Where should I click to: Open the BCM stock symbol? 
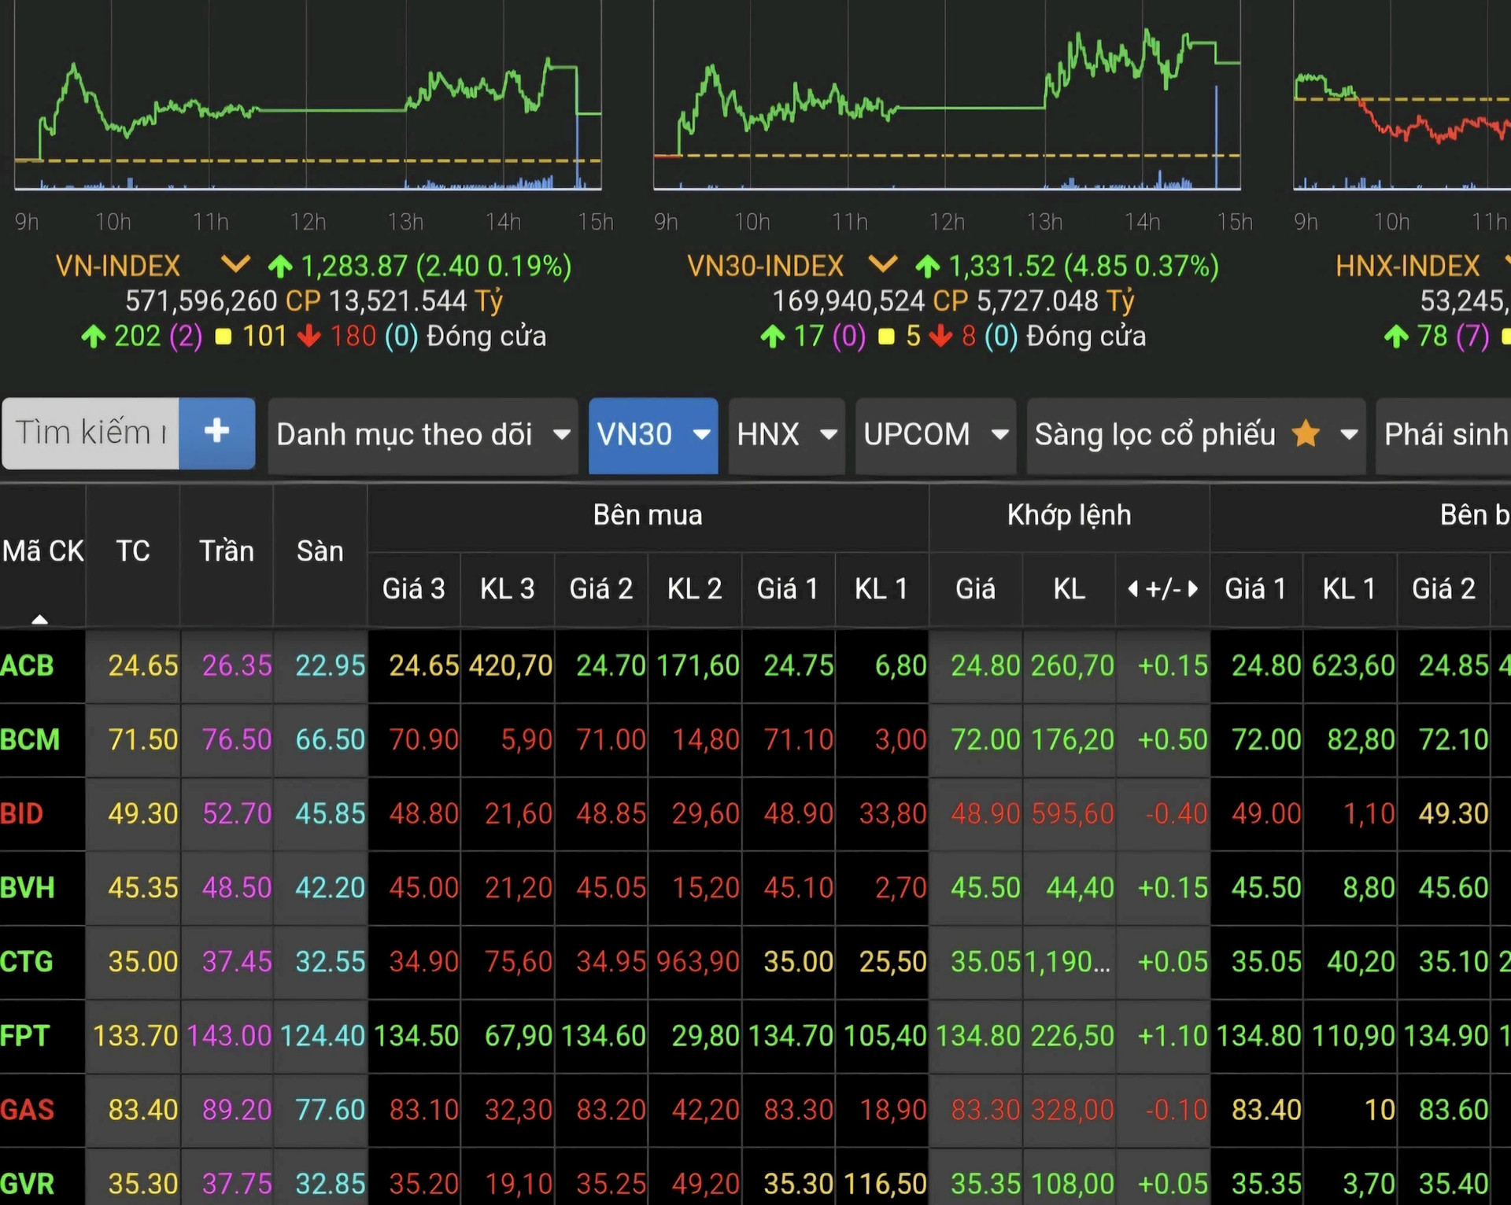pos(30,739)
